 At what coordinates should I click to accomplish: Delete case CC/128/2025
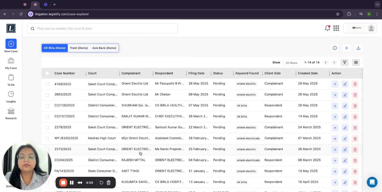click(x=355, y=106)
